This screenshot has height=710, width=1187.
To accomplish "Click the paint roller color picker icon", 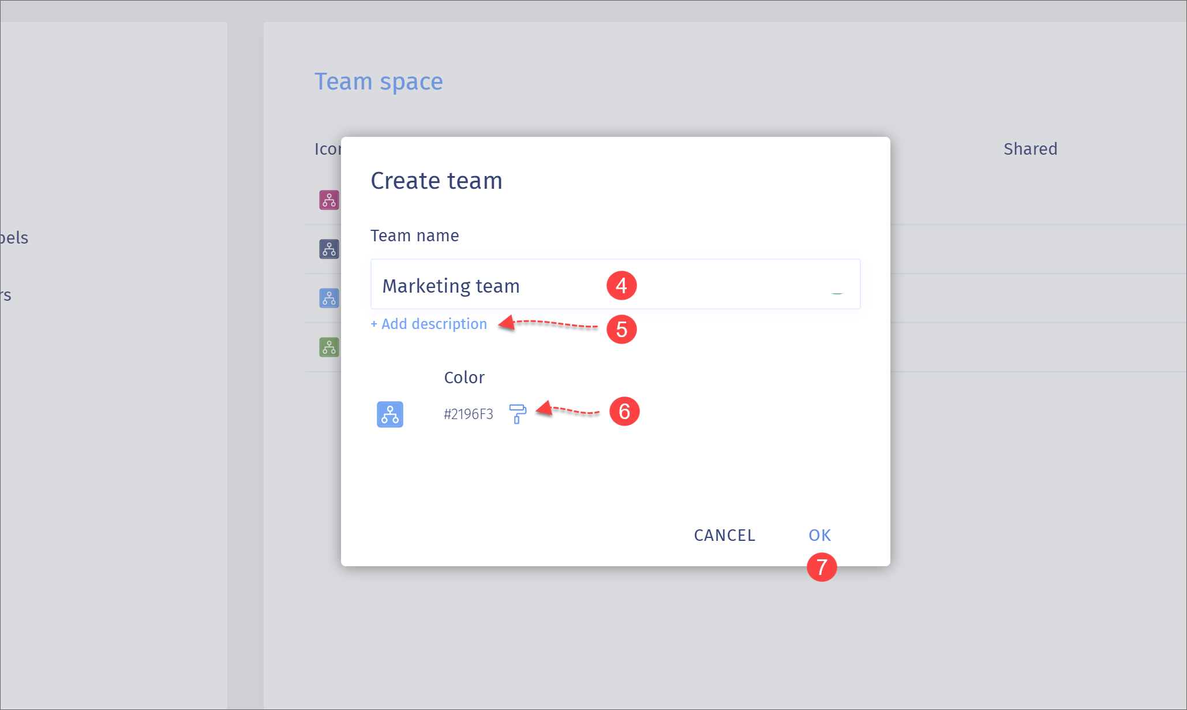I will point(518,414).
